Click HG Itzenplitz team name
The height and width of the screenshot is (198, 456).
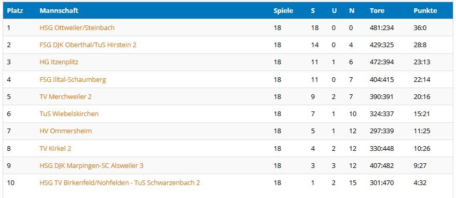pos(59,62)
